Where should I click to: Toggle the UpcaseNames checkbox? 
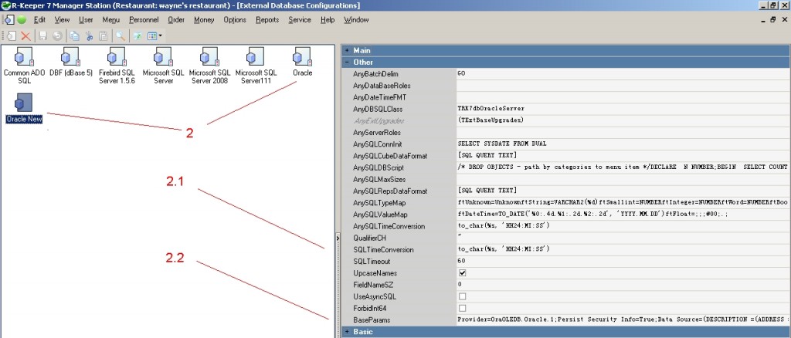click(x=463, y=273)
